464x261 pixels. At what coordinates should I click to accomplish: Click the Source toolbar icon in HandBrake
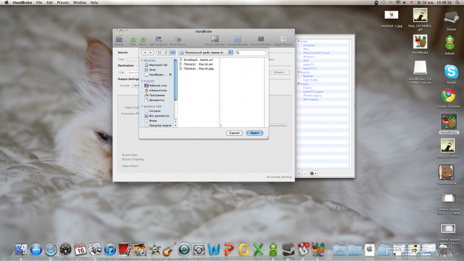click(119, 39)
